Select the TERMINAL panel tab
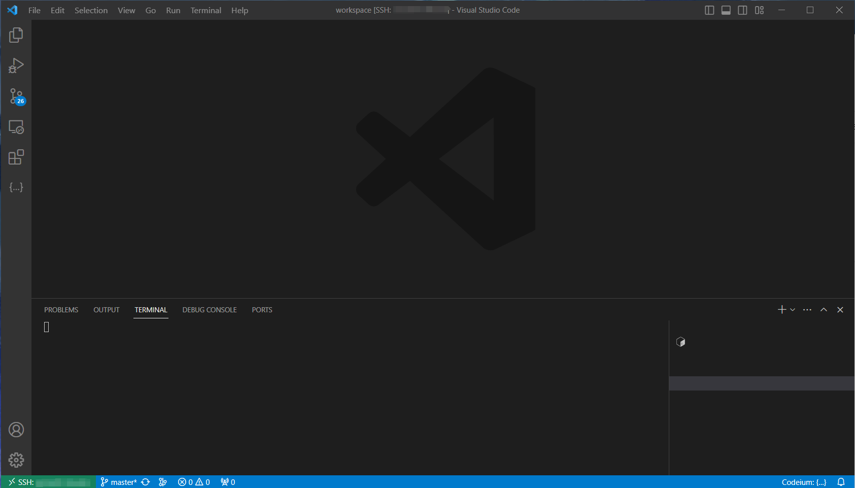The width and height of the screenshot is (855, 488). point(151,310)
